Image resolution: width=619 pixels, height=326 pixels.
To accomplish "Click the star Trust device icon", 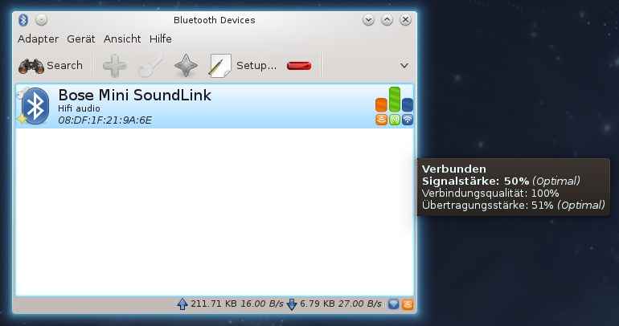I will (186, 65).
